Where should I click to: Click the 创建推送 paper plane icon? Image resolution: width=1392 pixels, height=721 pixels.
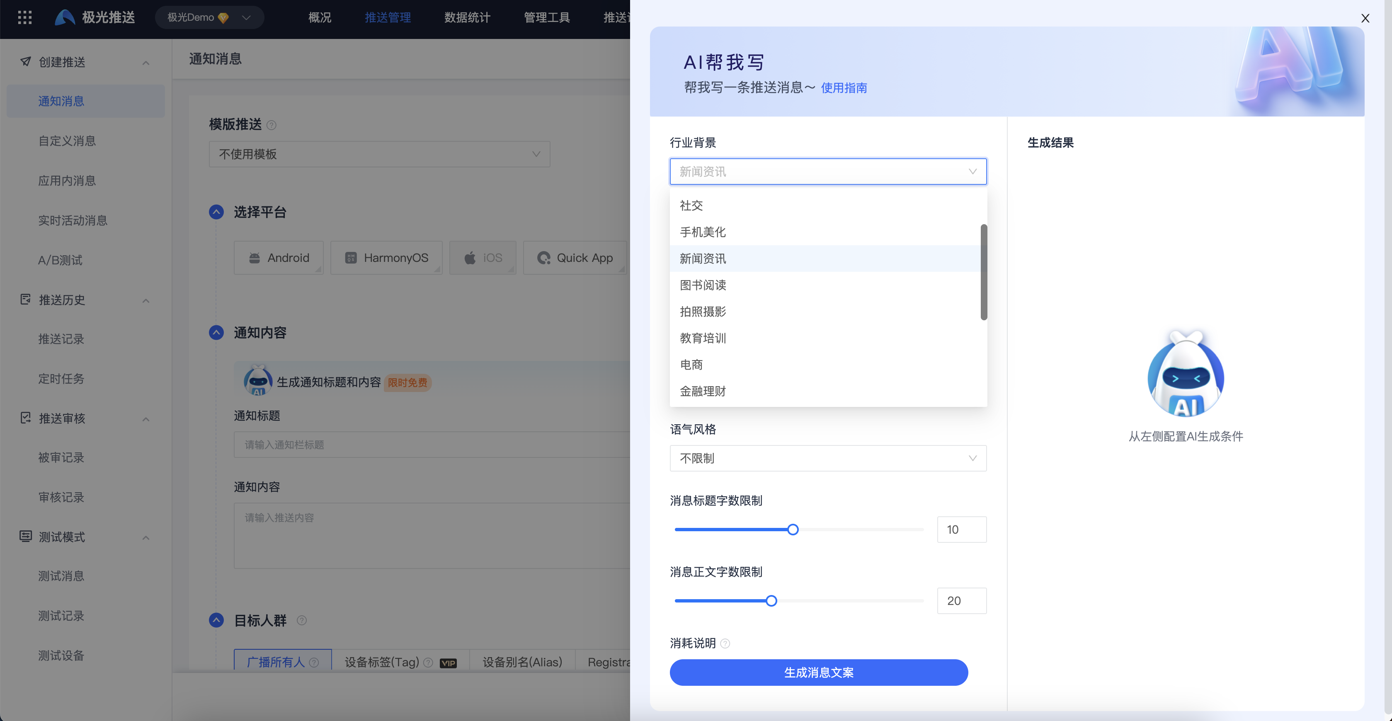(25, 62)
